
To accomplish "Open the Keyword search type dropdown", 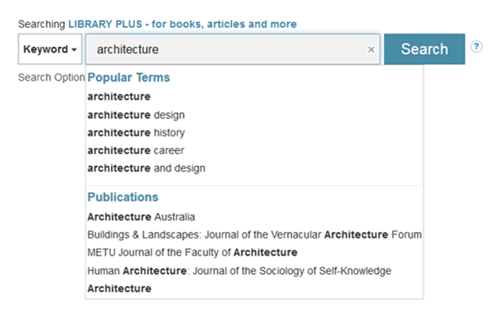I will click(x=51, y=49).
